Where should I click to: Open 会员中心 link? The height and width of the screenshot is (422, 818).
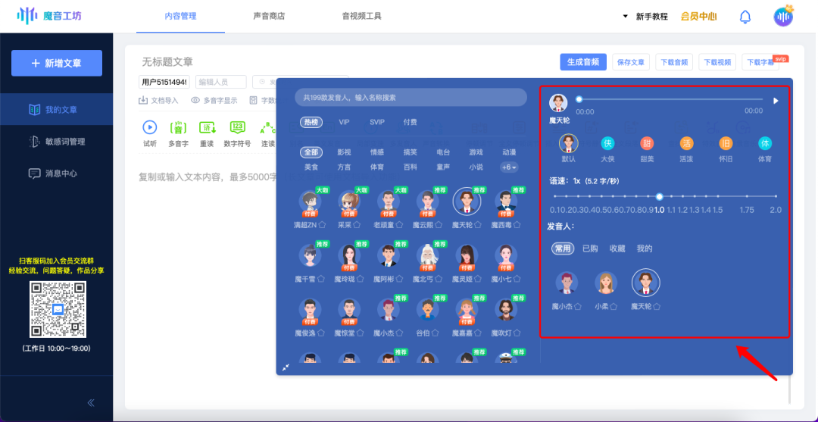[x=698, y=16]
